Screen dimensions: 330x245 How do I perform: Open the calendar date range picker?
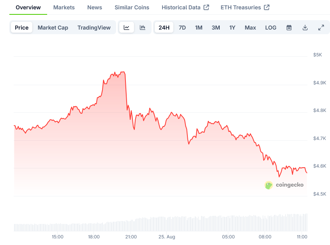click(289, 28)
